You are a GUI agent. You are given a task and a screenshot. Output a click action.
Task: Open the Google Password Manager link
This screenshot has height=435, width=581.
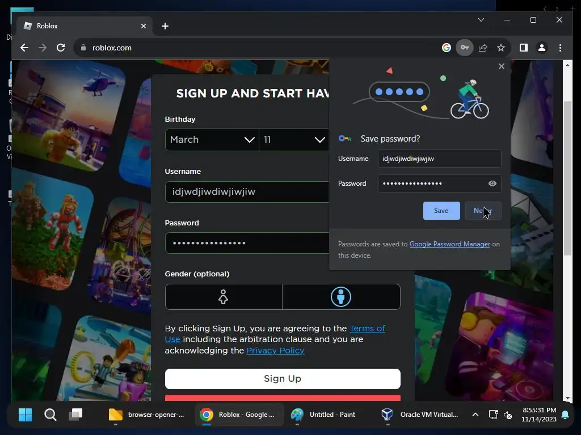(x=450, y=244)
